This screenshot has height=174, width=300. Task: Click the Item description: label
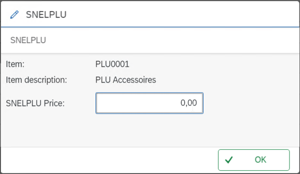(x=36, y=80)
